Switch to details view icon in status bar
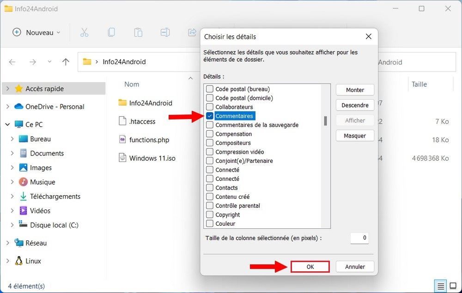The image size is (462, 293). coord(441,286)
